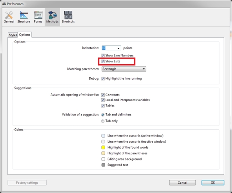Select the Options tab
Screen dimensions: 232x193
click(x=25, y=35)
